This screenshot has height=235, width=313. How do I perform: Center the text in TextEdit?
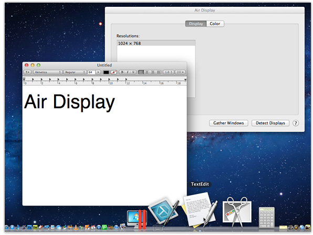click(x=147, y=72)
